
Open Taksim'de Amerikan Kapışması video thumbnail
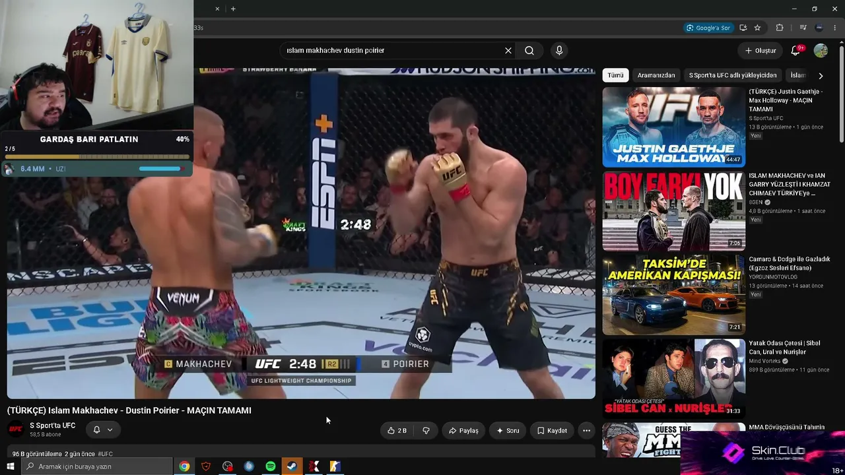coord(673,295)
